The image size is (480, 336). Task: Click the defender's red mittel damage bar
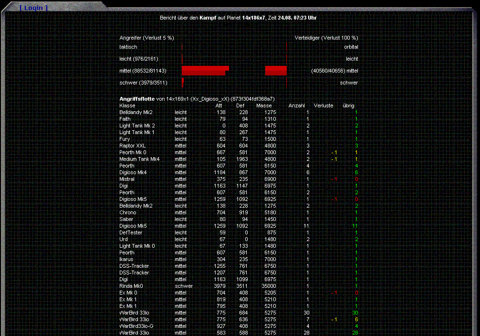pos(276,71)
